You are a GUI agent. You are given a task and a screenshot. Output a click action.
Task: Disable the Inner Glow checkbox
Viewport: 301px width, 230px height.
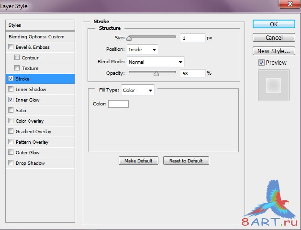click(11, 100)
